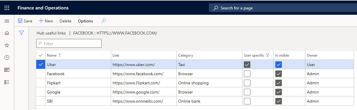Click the https://www.onlinesbi.com/ link cell
The image size is (357, 110).
click(144, 101)
